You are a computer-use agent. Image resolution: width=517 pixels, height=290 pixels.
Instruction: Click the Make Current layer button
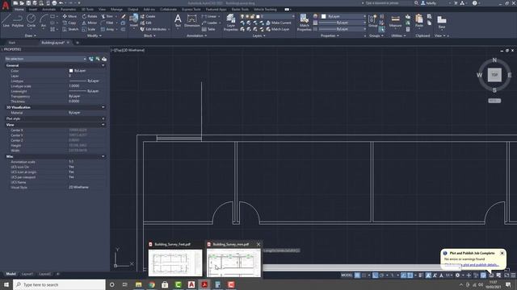278,23
